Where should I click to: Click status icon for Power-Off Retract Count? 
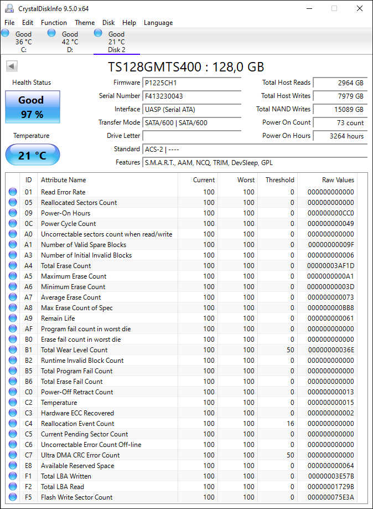tap(13, 392)
